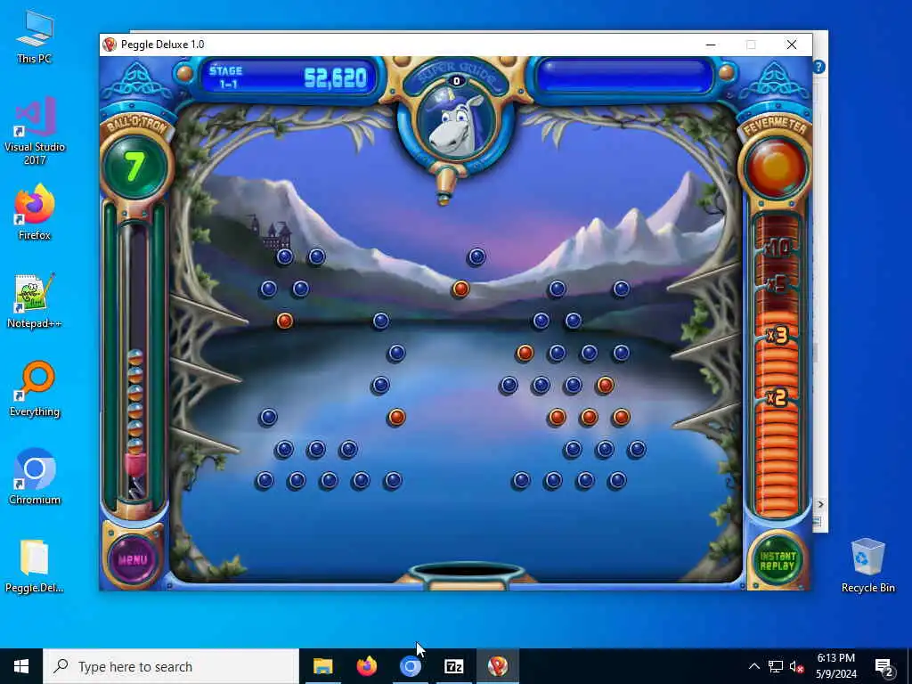This screenshot has width=912, height=684.
Task: Show hidden system tray icons
Action: pyautogui.click(x=753, y=666)
